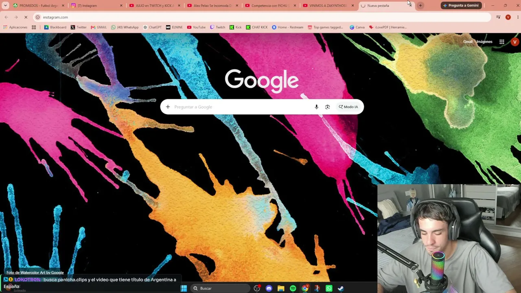Open the ChatGPT bookmark
This screenshot has height=293, width=521.
click(152, 27)
